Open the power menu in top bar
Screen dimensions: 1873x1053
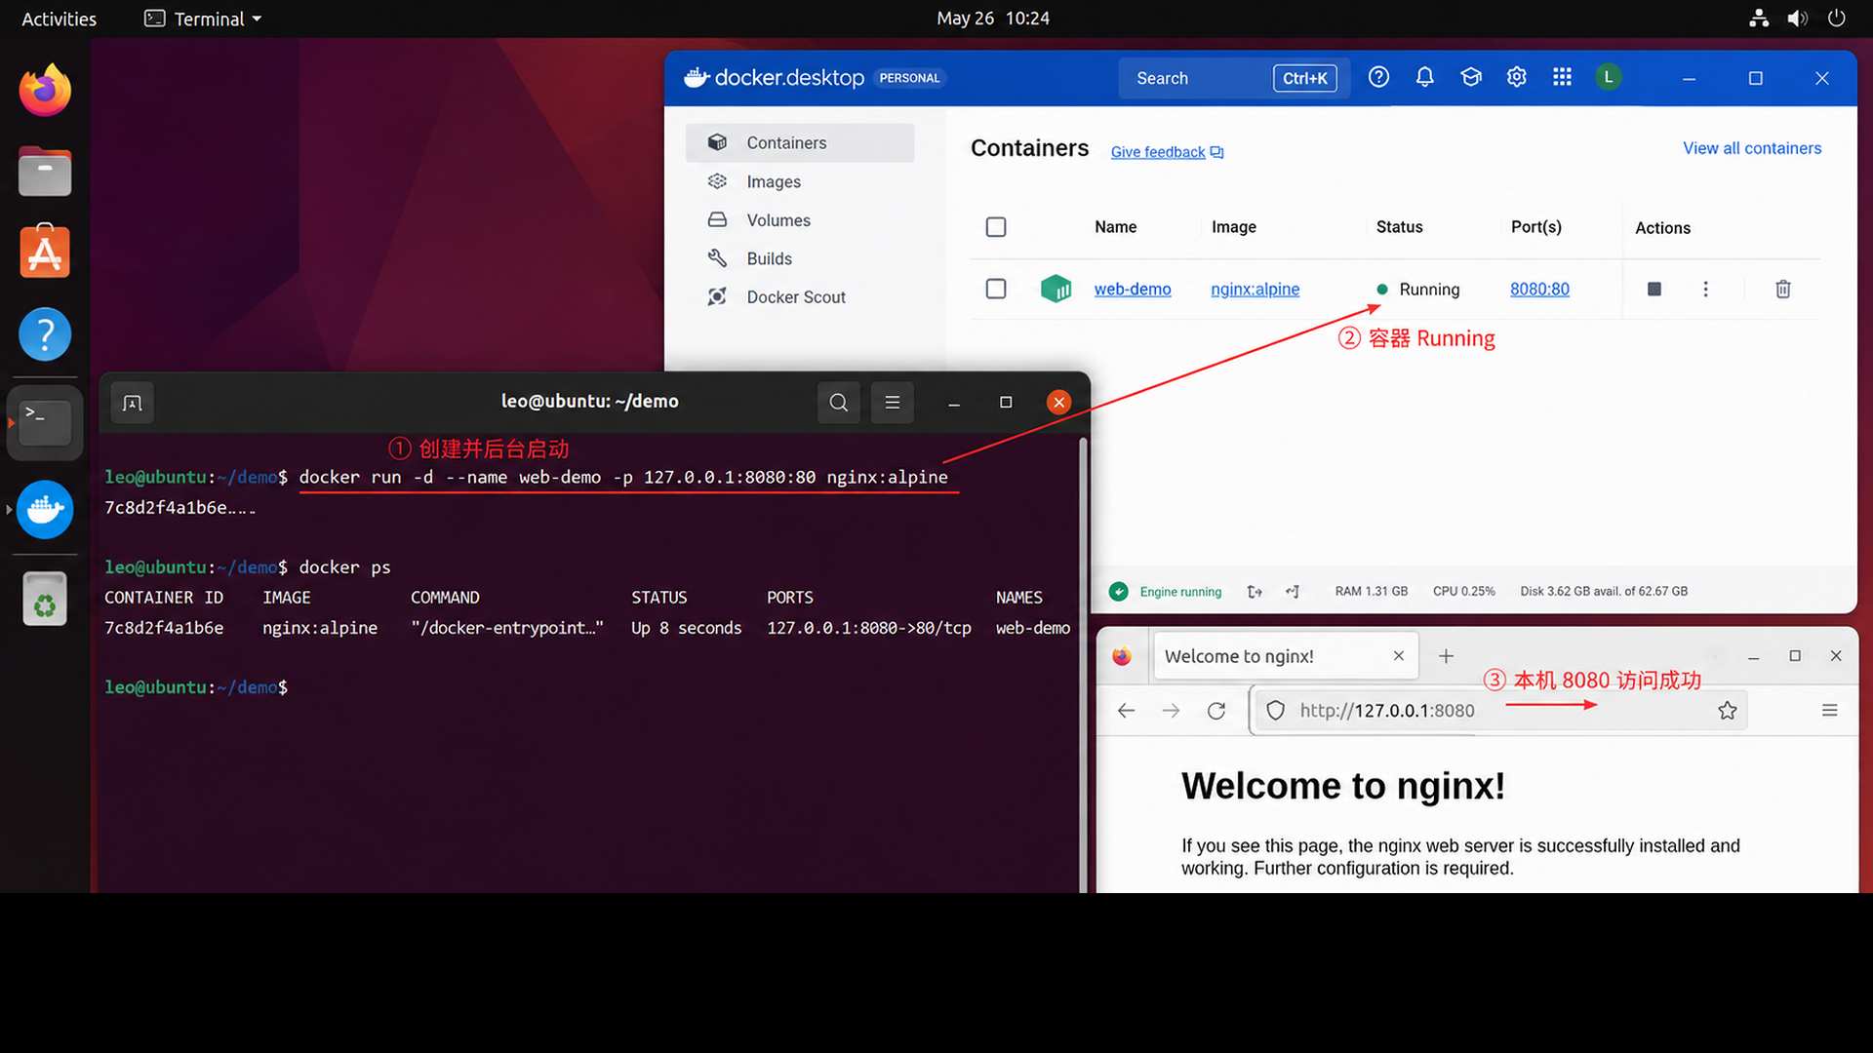(1837, 19)
